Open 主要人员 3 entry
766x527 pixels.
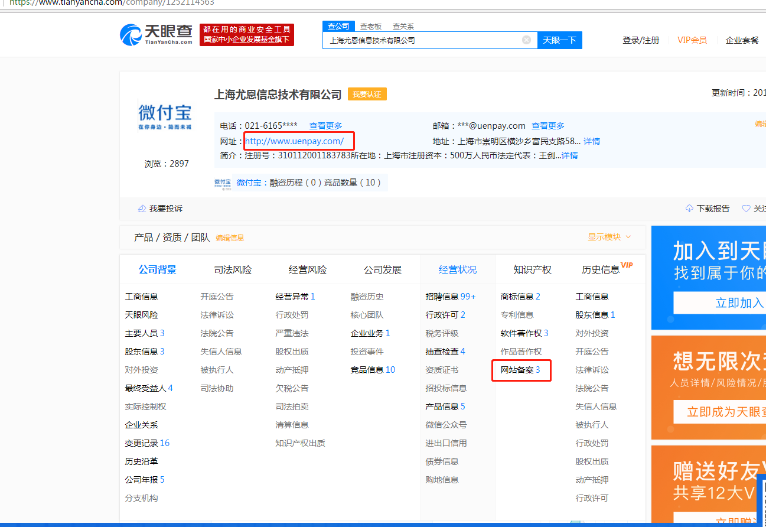[145, 333]
